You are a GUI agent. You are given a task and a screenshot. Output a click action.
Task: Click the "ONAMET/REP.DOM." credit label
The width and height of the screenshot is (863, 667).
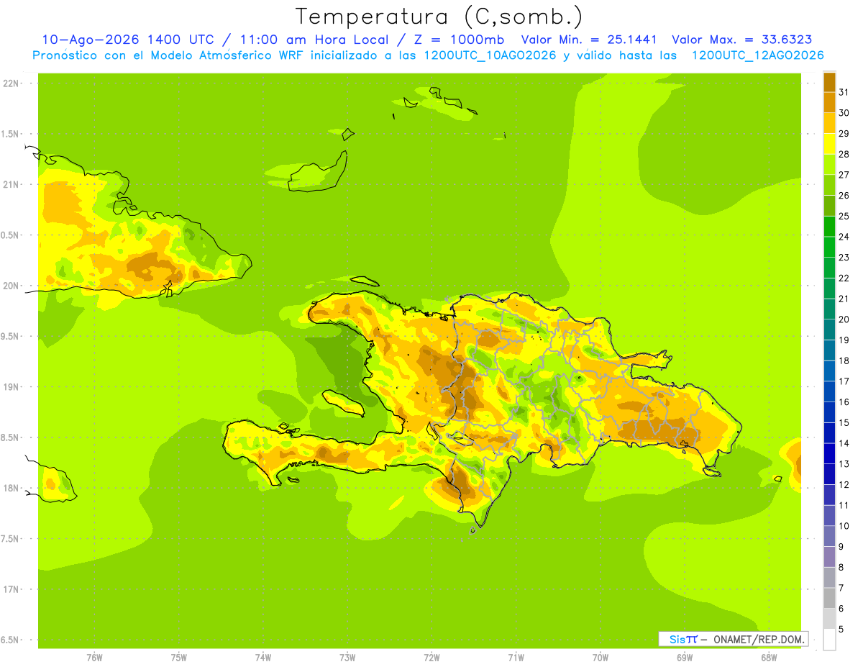759,639
